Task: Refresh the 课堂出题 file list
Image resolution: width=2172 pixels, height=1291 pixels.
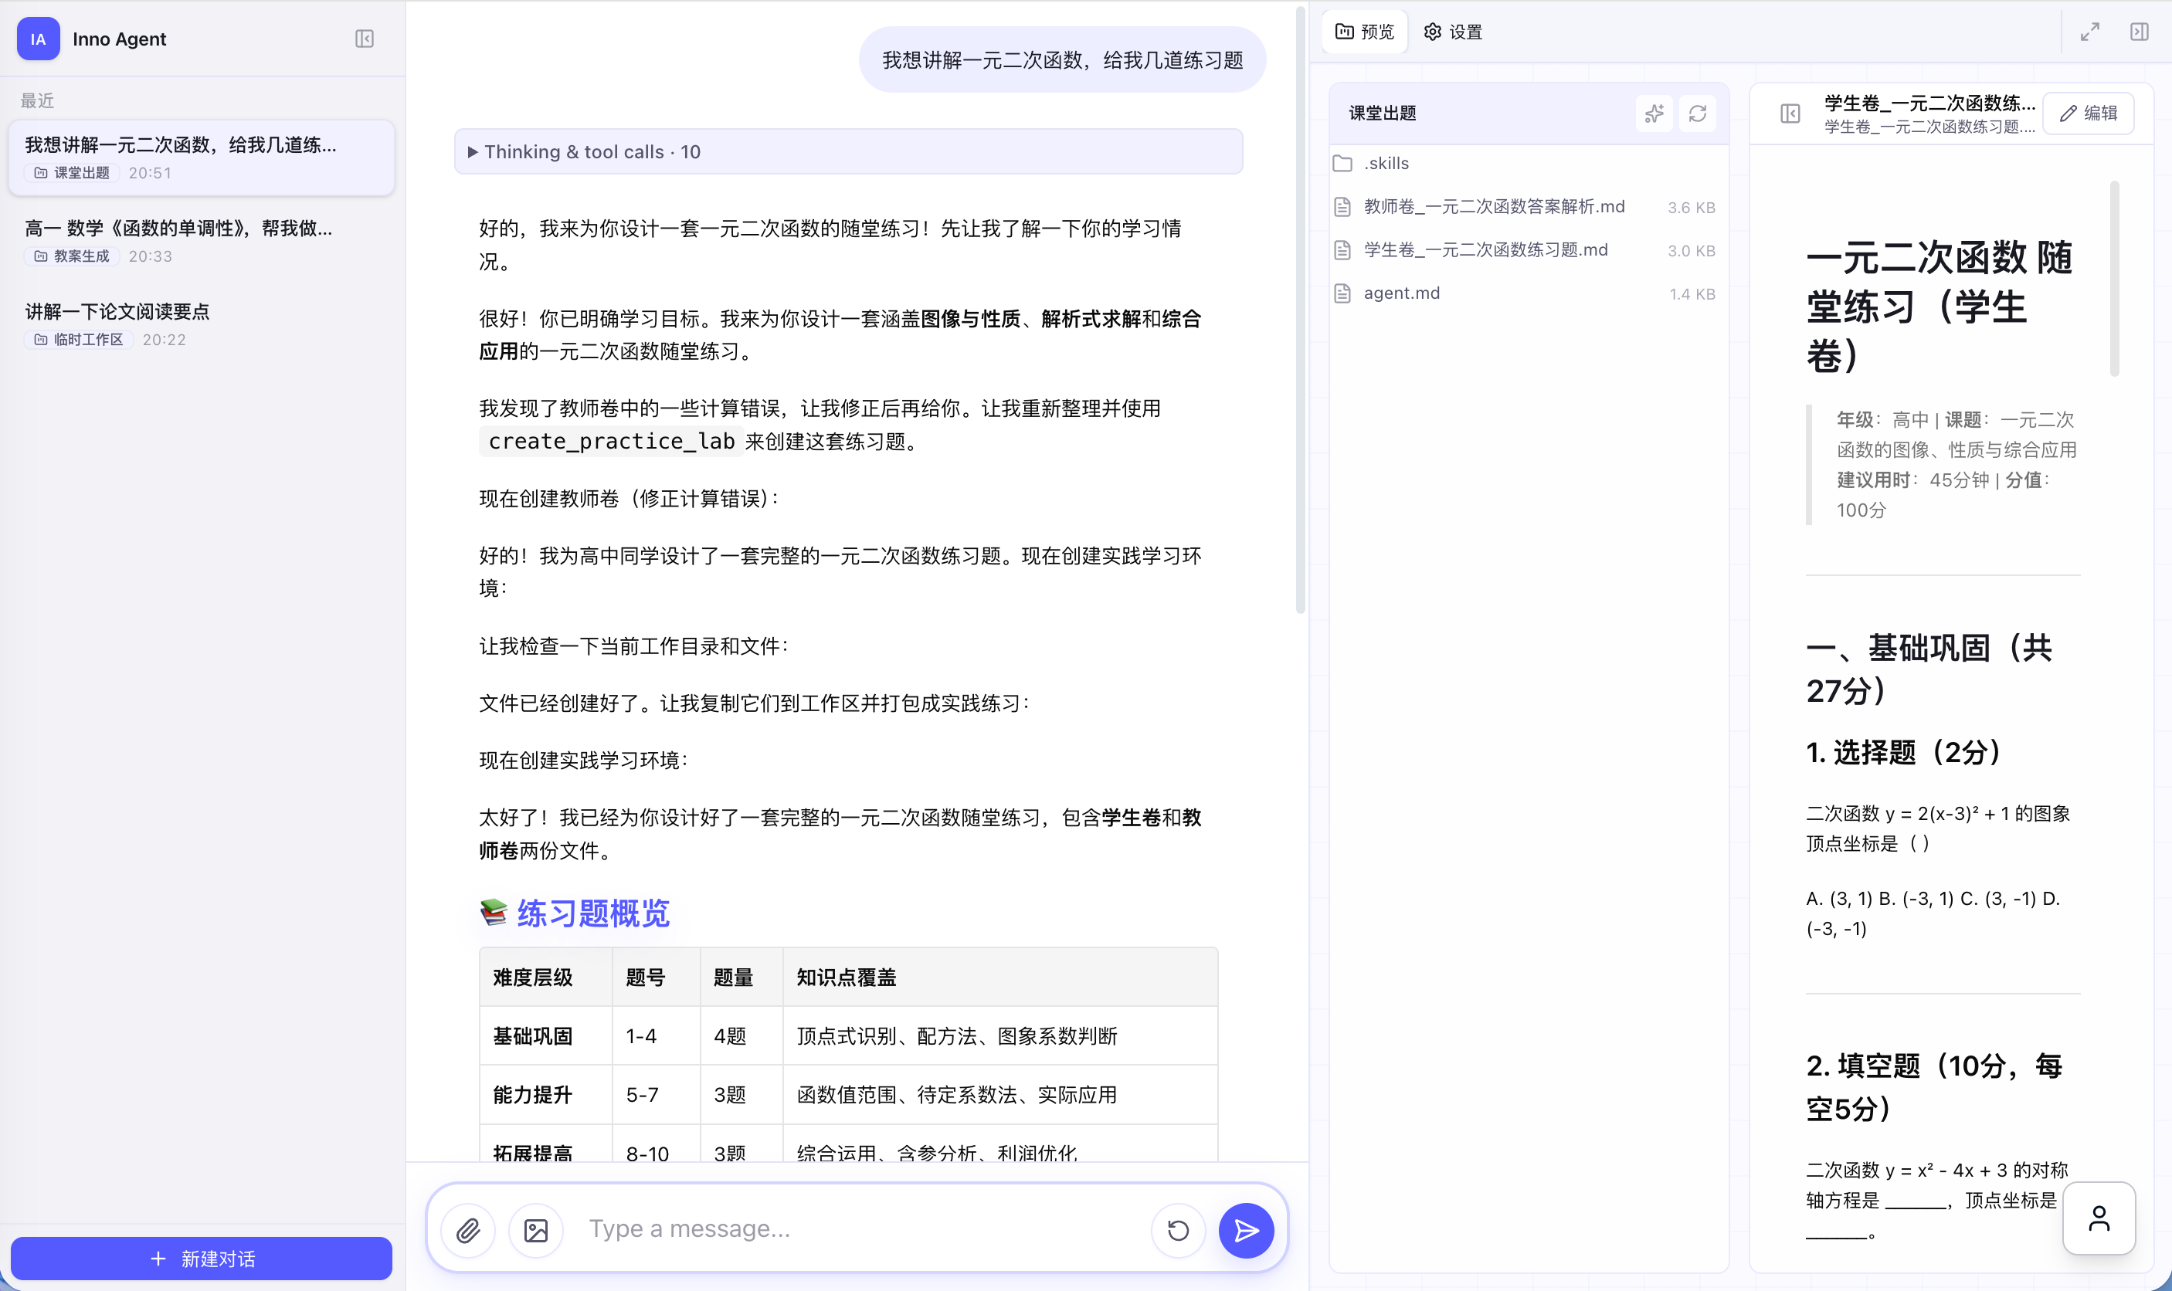Action: click(1698, 113)
